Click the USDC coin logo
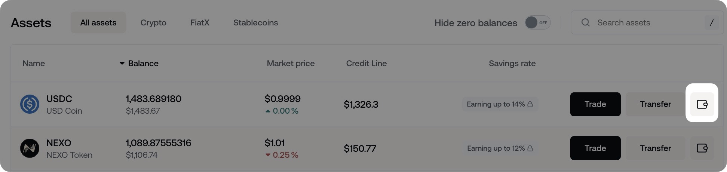727x172 pixels. (x=30, y=104)
